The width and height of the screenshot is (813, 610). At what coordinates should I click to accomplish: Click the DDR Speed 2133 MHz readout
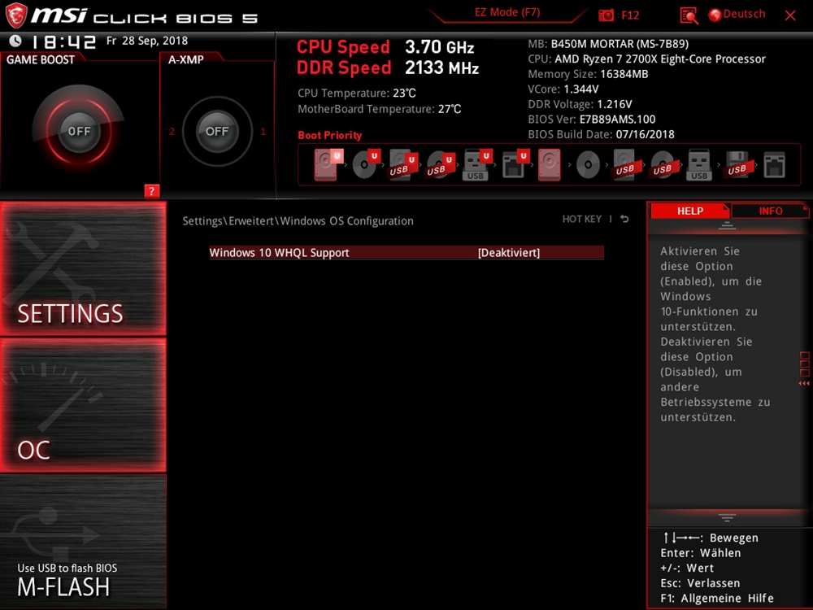pyautogui.click(x=388, y=68)
